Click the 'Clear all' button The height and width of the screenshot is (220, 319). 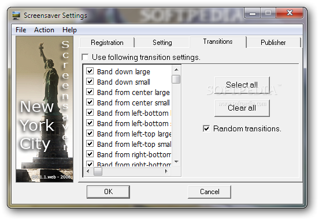click(x=242, y=108)
